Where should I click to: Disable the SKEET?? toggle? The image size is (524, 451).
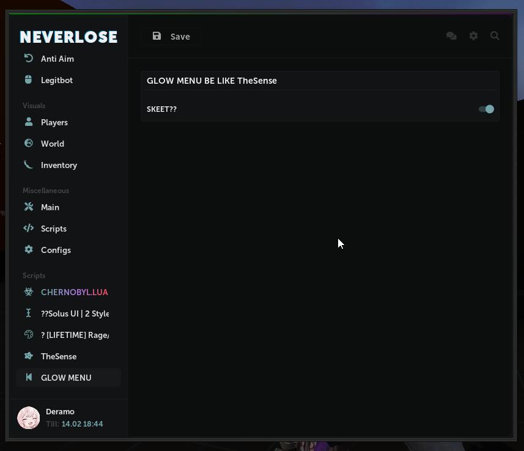click(x=485, y=109)
